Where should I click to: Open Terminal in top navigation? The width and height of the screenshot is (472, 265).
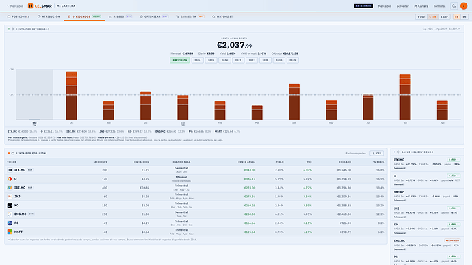coord(439,6)
